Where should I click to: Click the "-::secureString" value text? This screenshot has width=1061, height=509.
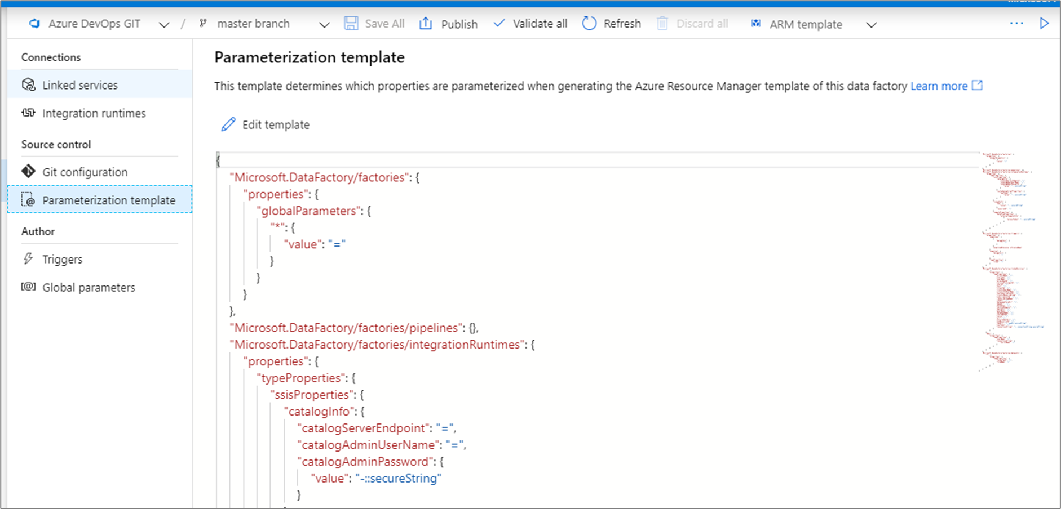tap(399, 478)
